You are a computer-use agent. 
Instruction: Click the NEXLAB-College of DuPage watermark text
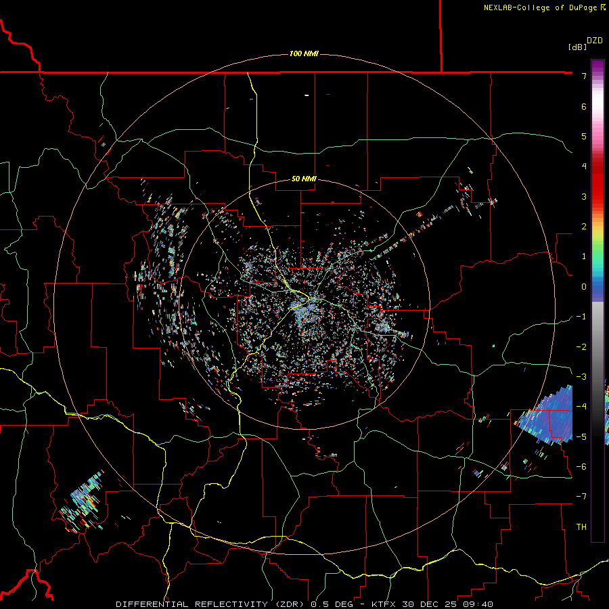tap(544, 7)
